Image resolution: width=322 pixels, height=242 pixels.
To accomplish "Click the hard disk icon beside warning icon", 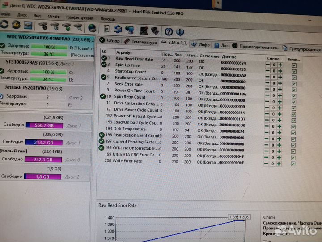I will pyautogui.click(x=28, y=26).
